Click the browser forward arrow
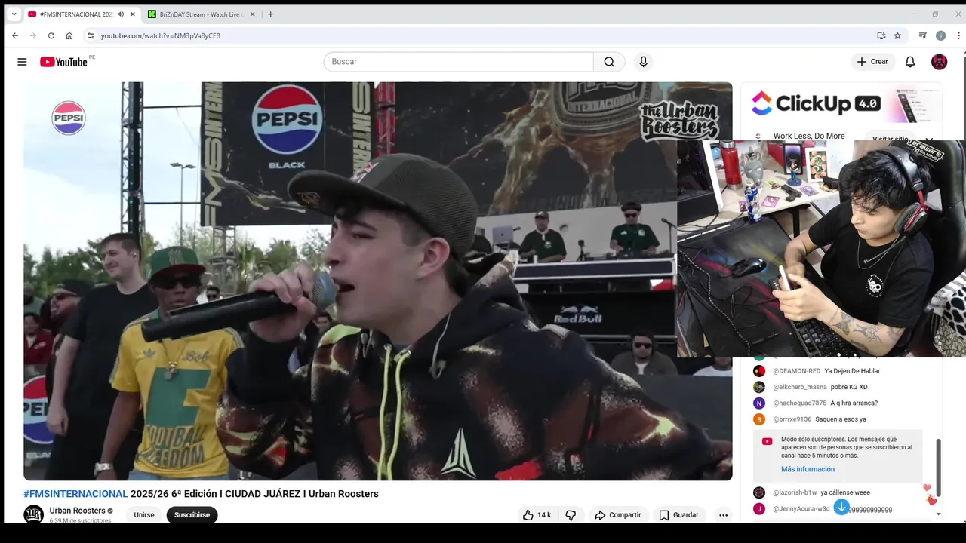966x543 pixels. click(33, 35)
